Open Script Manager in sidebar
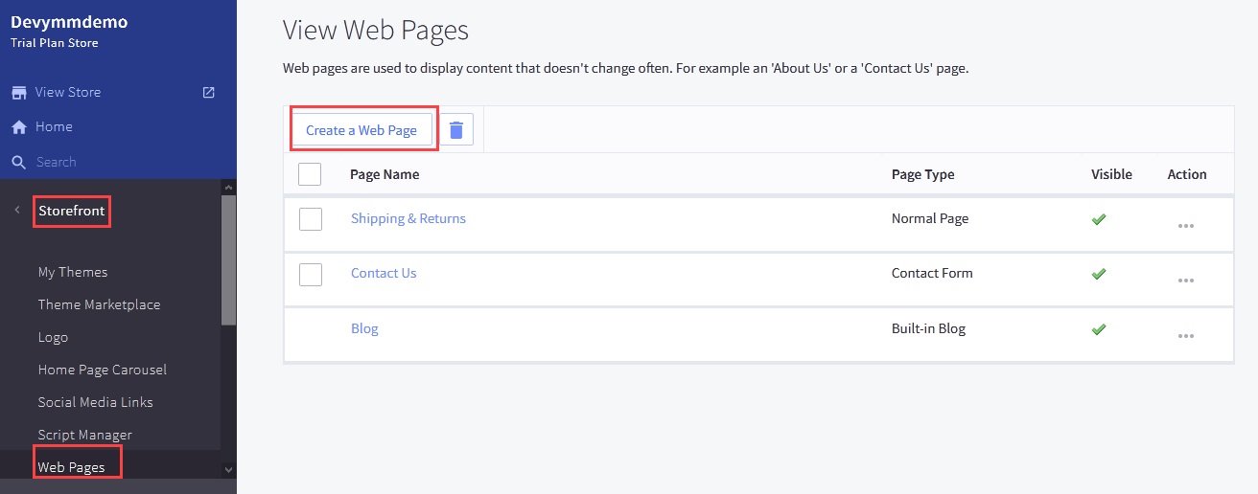1258x494 pixels. pyautogui.click(x=85, y=435)
